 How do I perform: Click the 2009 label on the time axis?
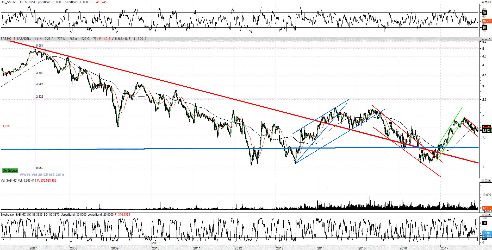point(115,248)
